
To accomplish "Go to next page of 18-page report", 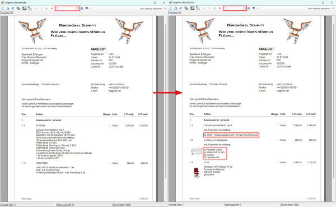I will pyautogui.click(x=46, y=8).
